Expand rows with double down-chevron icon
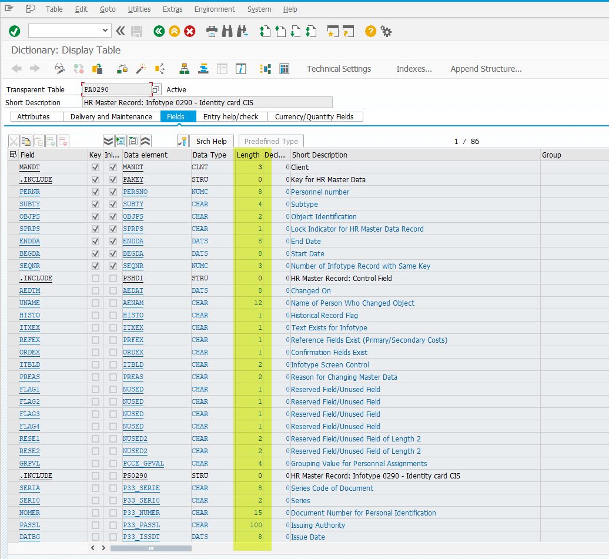The width and height of the screenshot is (609, 559). pos(108,141)
